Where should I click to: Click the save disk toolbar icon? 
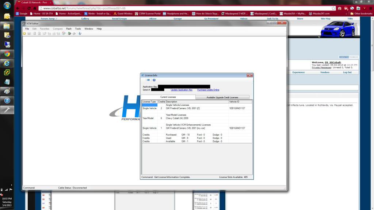click(29, 34)
